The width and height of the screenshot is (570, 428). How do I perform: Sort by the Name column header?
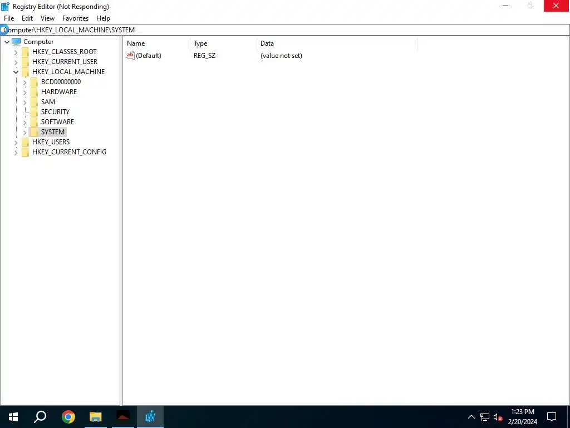coord(156,43)
